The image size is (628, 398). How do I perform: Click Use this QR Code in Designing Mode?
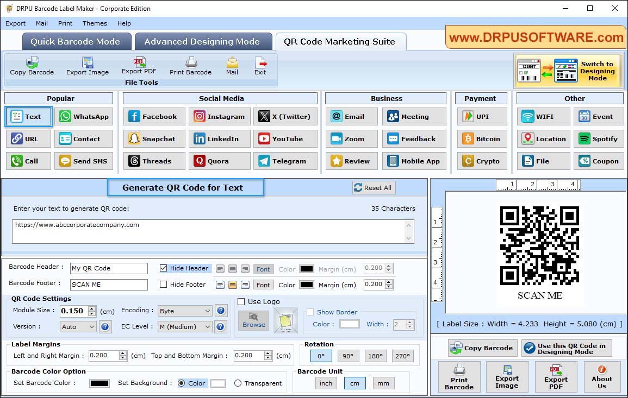point(567,349)
